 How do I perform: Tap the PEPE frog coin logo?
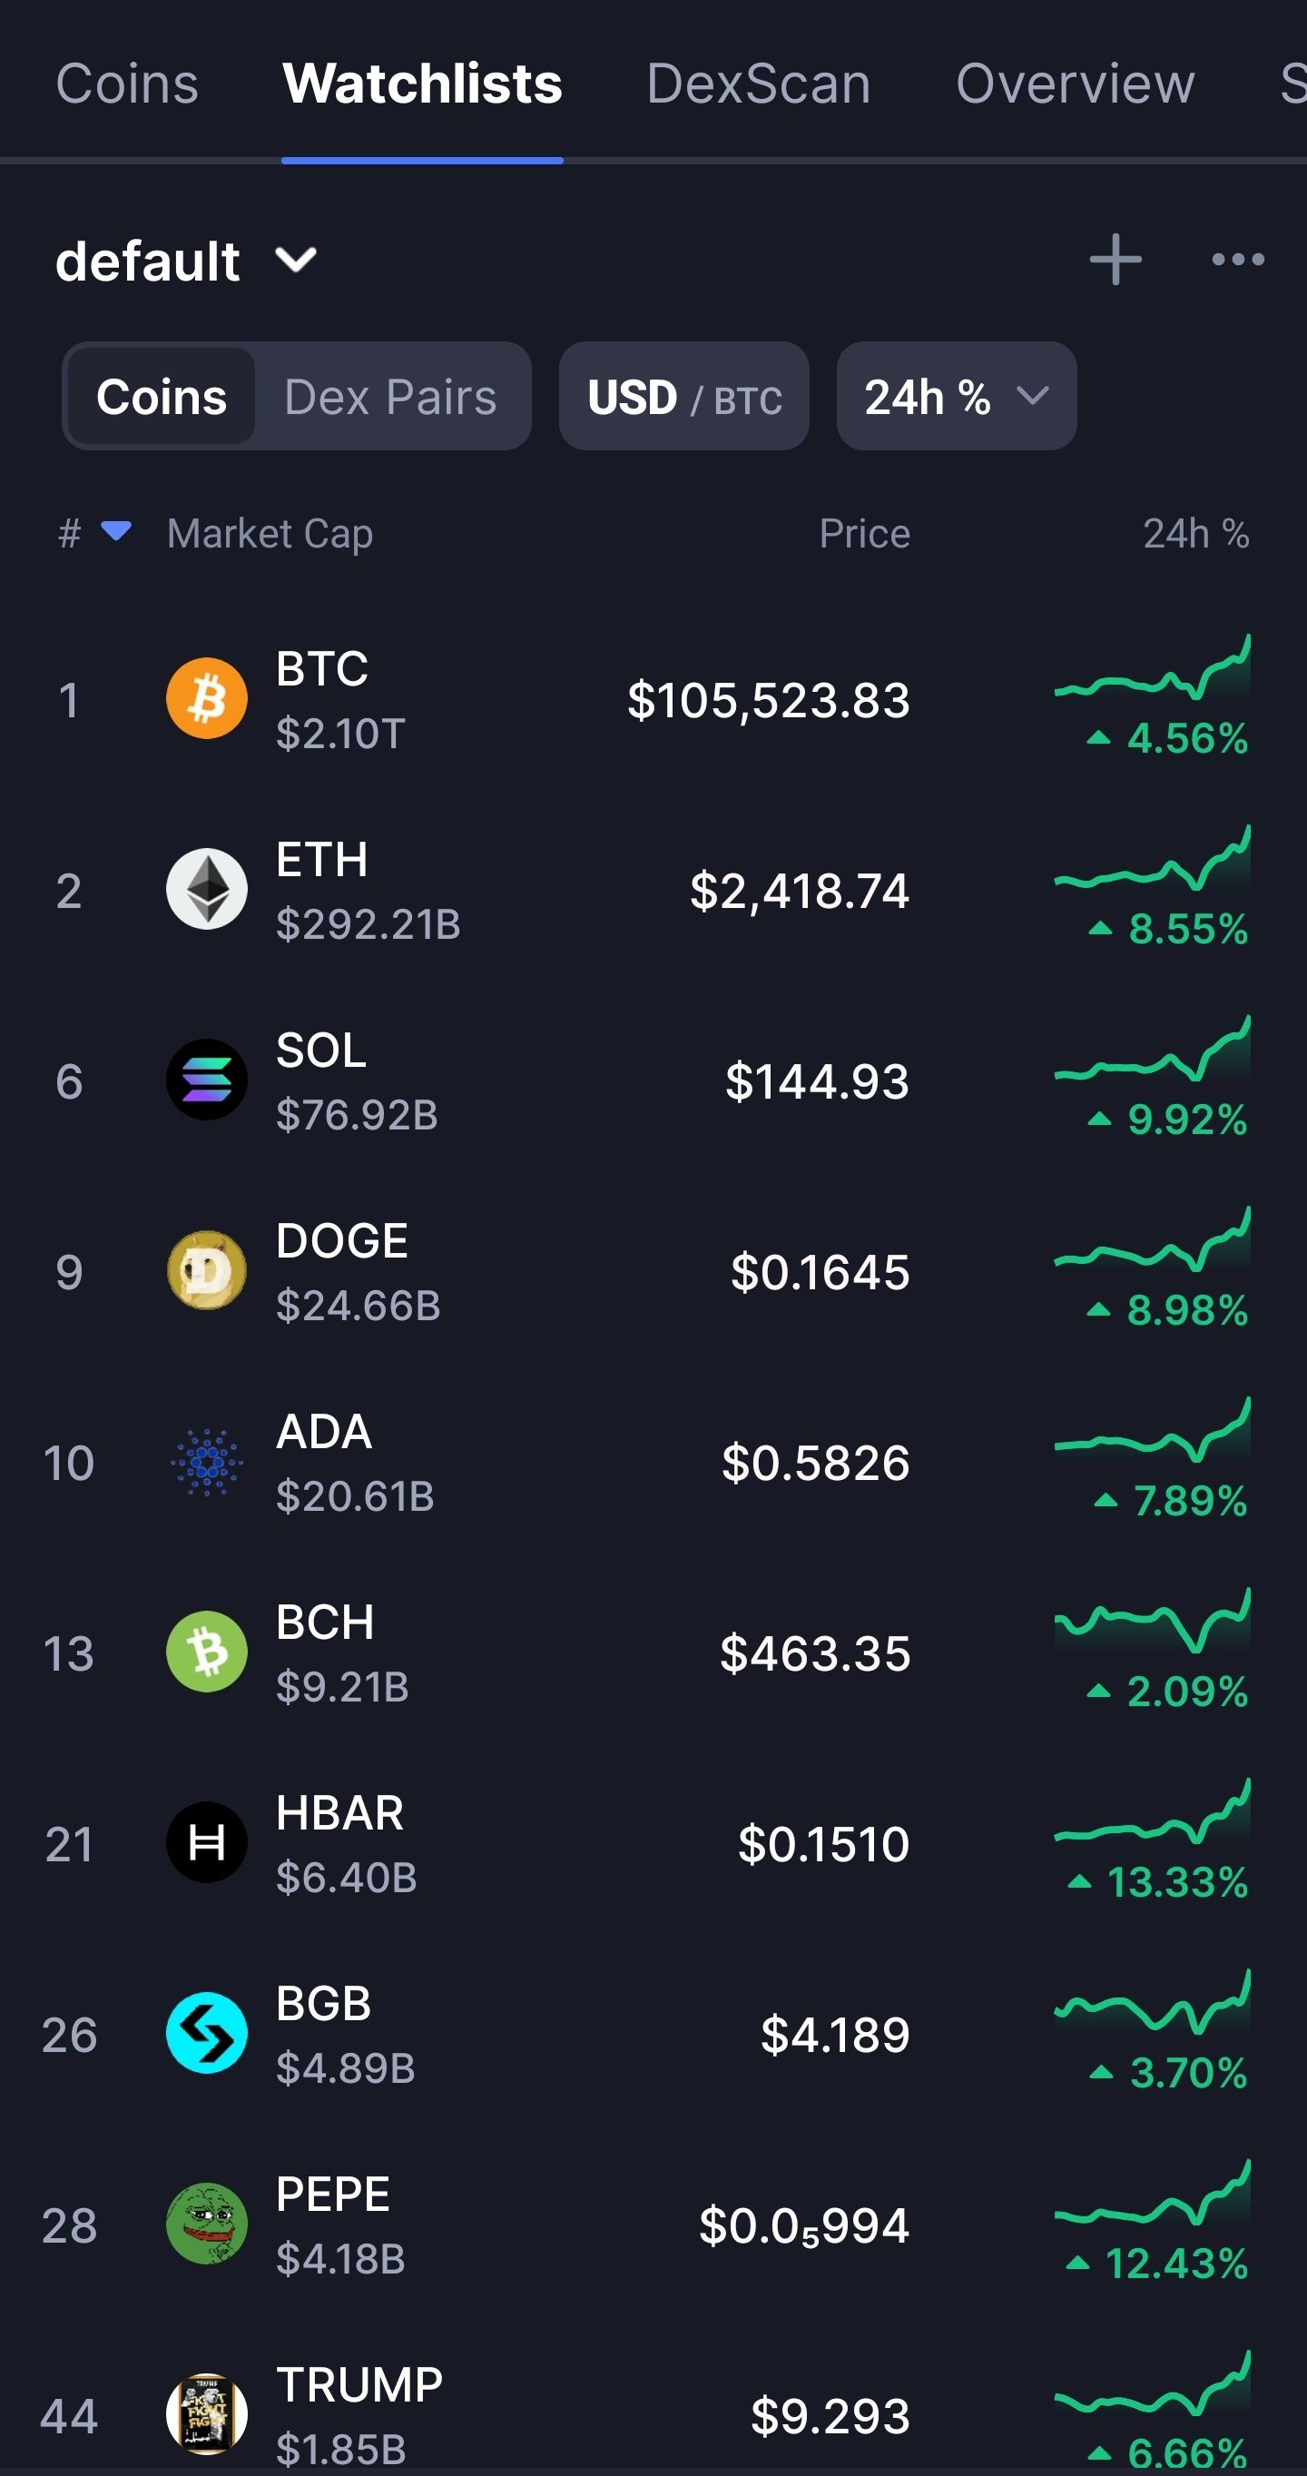pyautogui.click(x=207, y=2224)
